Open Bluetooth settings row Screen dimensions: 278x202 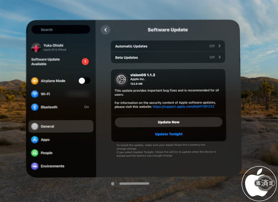tap(61, 107)
